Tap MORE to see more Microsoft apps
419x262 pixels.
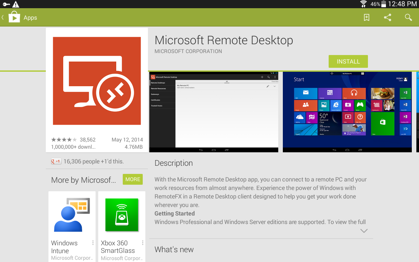[133, 179]
